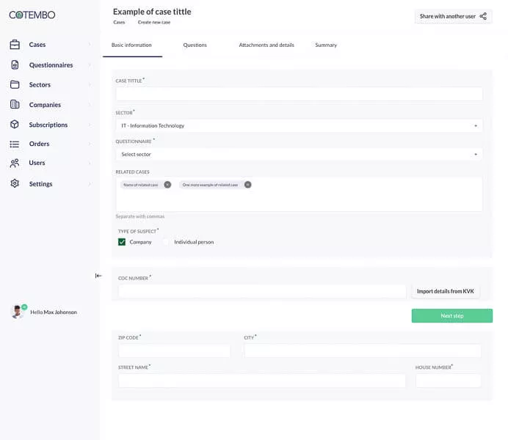The image size is (508, 440).
Task: Click Max Johonson's avatar picture
Action: click(17, 312)
